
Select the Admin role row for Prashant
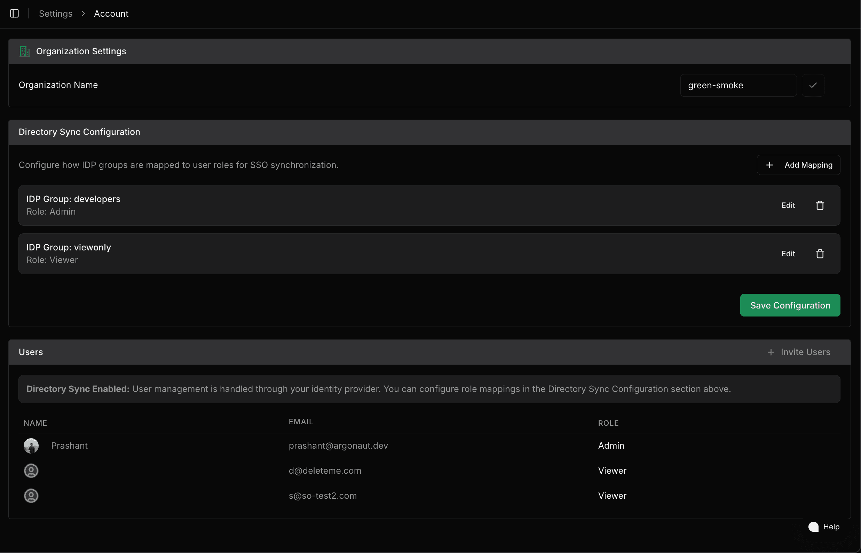pyautogui.click(x=611, y=445)
